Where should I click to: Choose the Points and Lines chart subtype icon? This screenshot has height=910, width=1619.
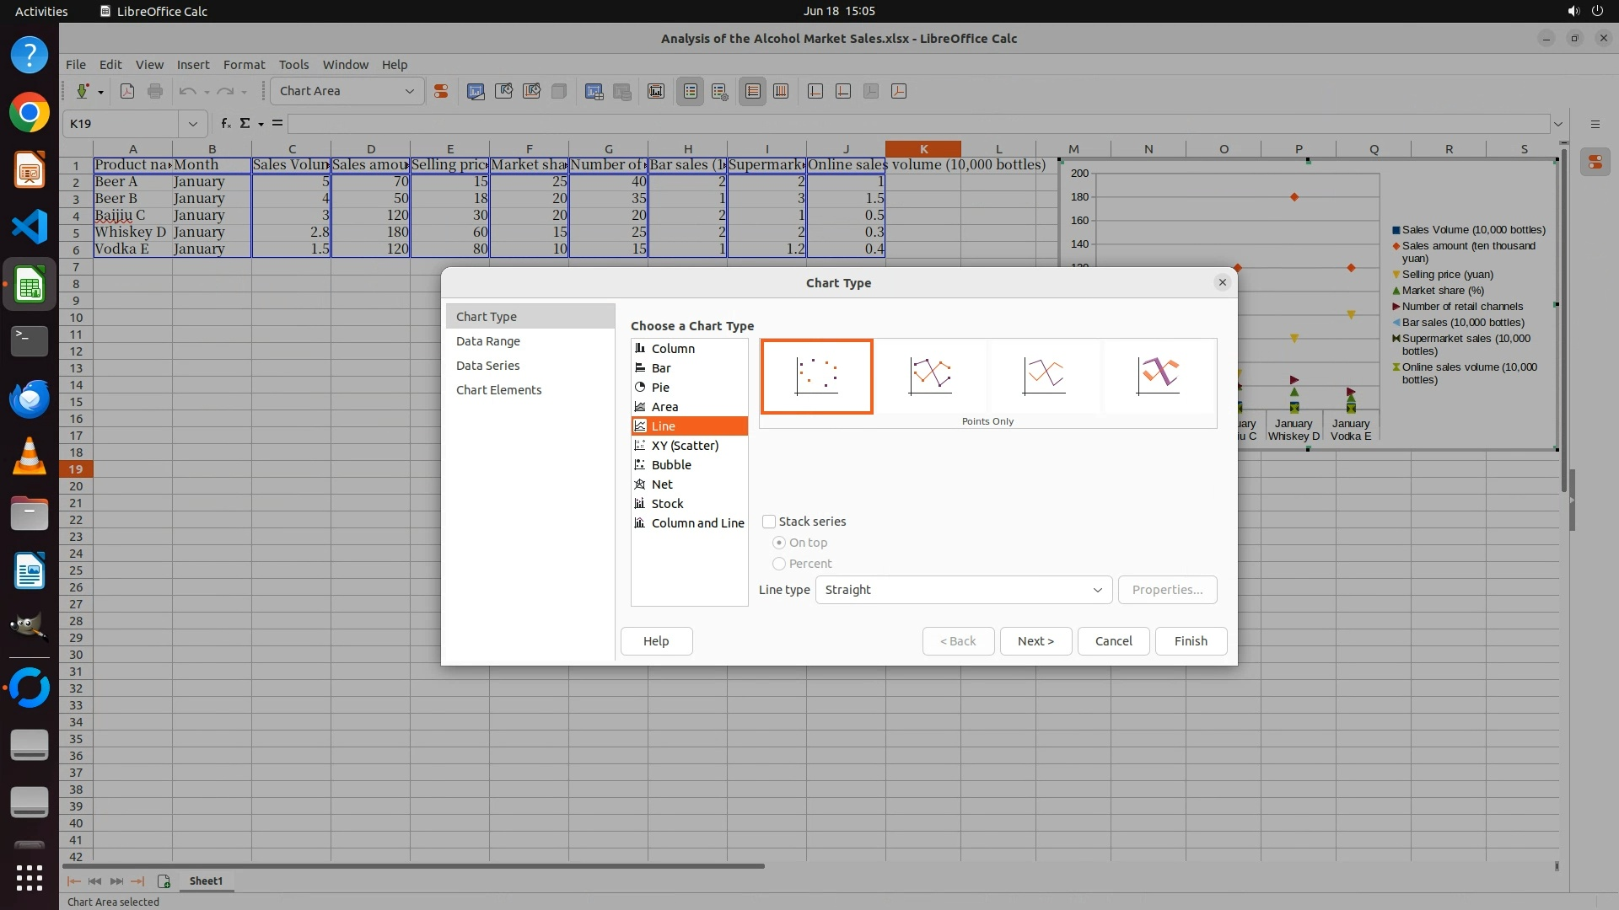(930, 376)
